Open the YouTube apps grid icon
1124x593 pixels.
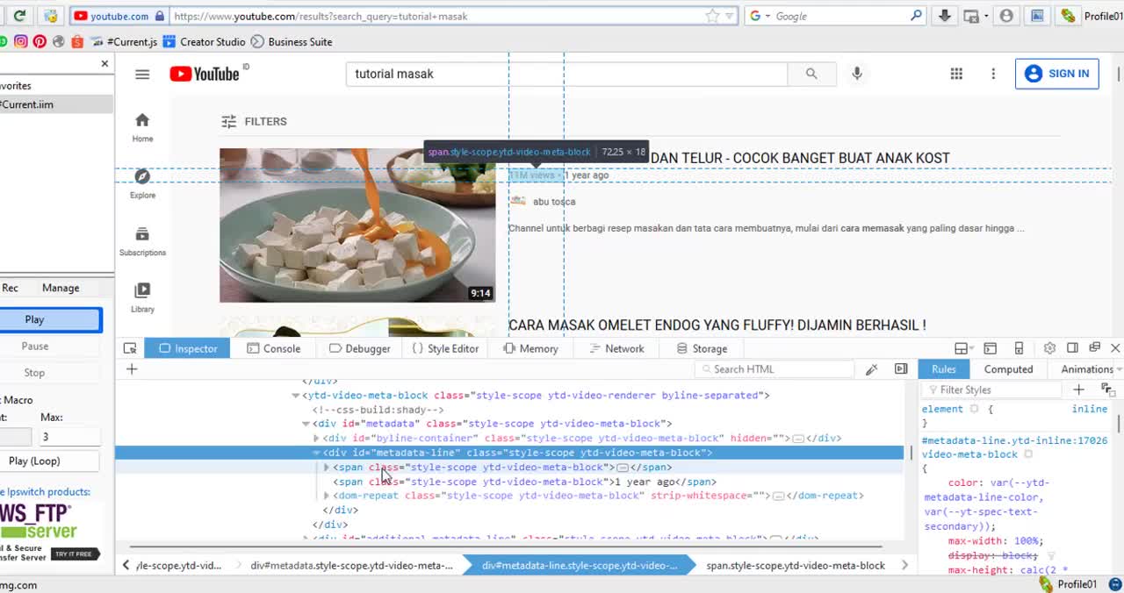point(956,74)
